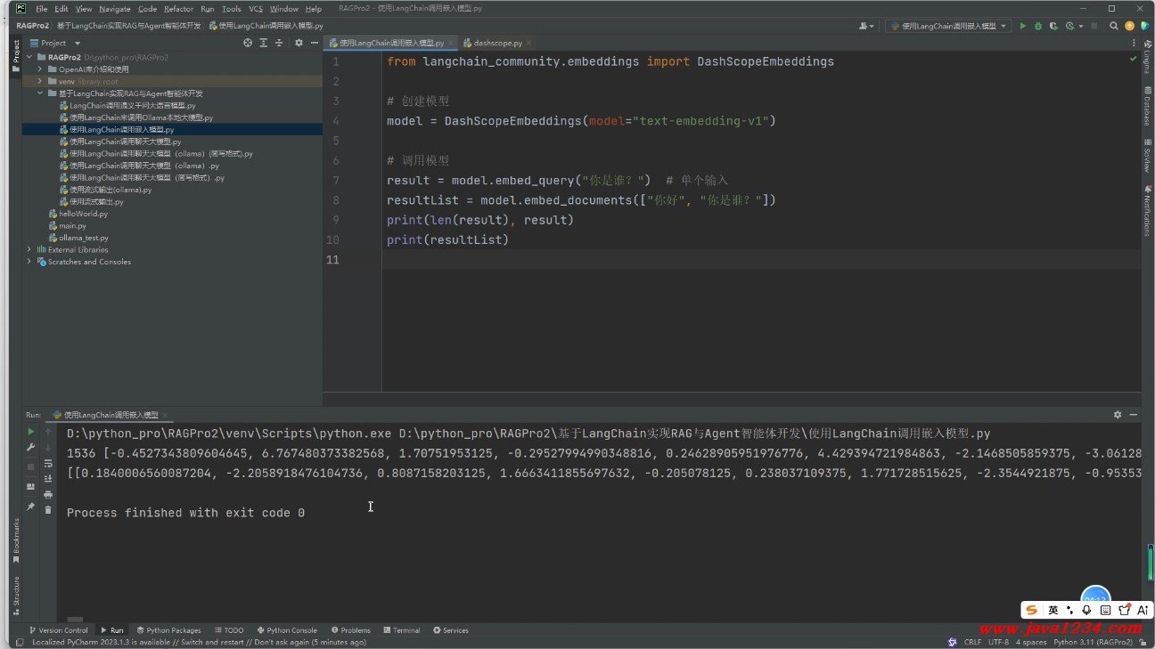This screenshot has height=649, width=1155.
Task: Start debugging with the bug icon
Action: pyautogui.click(x=1038, y=27)
